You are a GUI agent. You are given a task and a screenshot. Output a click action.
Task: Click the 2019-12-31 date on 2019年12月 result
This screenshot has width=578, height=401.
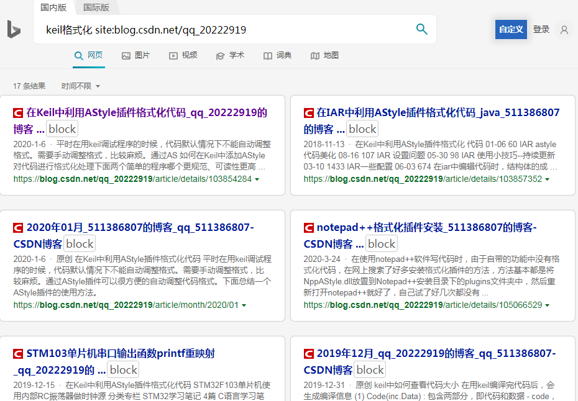point(324,385)
